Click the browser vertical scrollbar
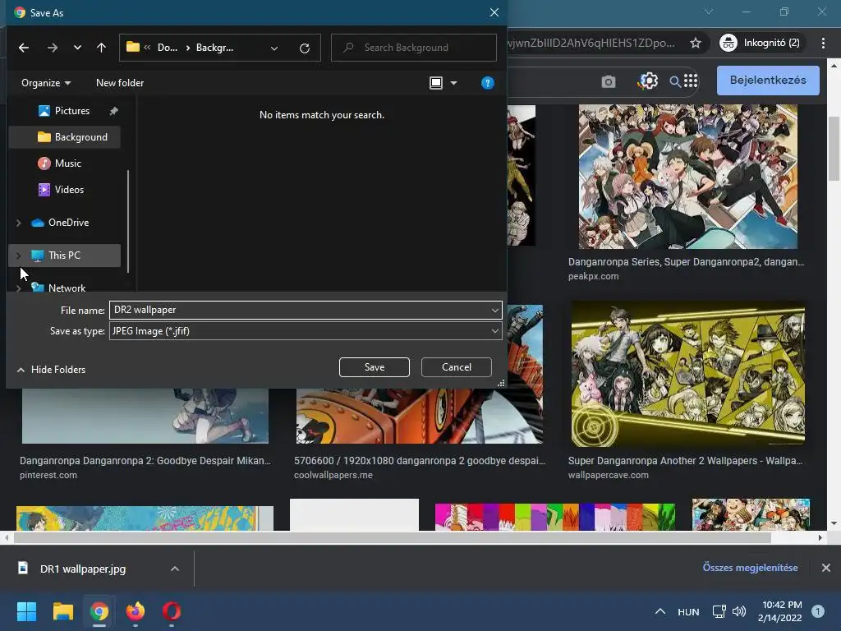 tap(834, 150)
